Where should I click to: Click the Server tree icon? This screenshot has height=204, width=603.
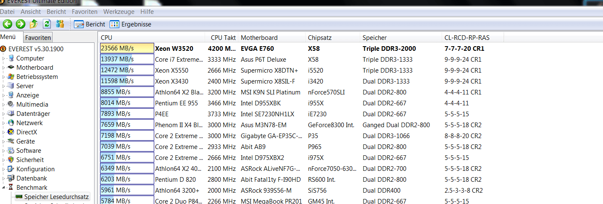tap(11, 86)
